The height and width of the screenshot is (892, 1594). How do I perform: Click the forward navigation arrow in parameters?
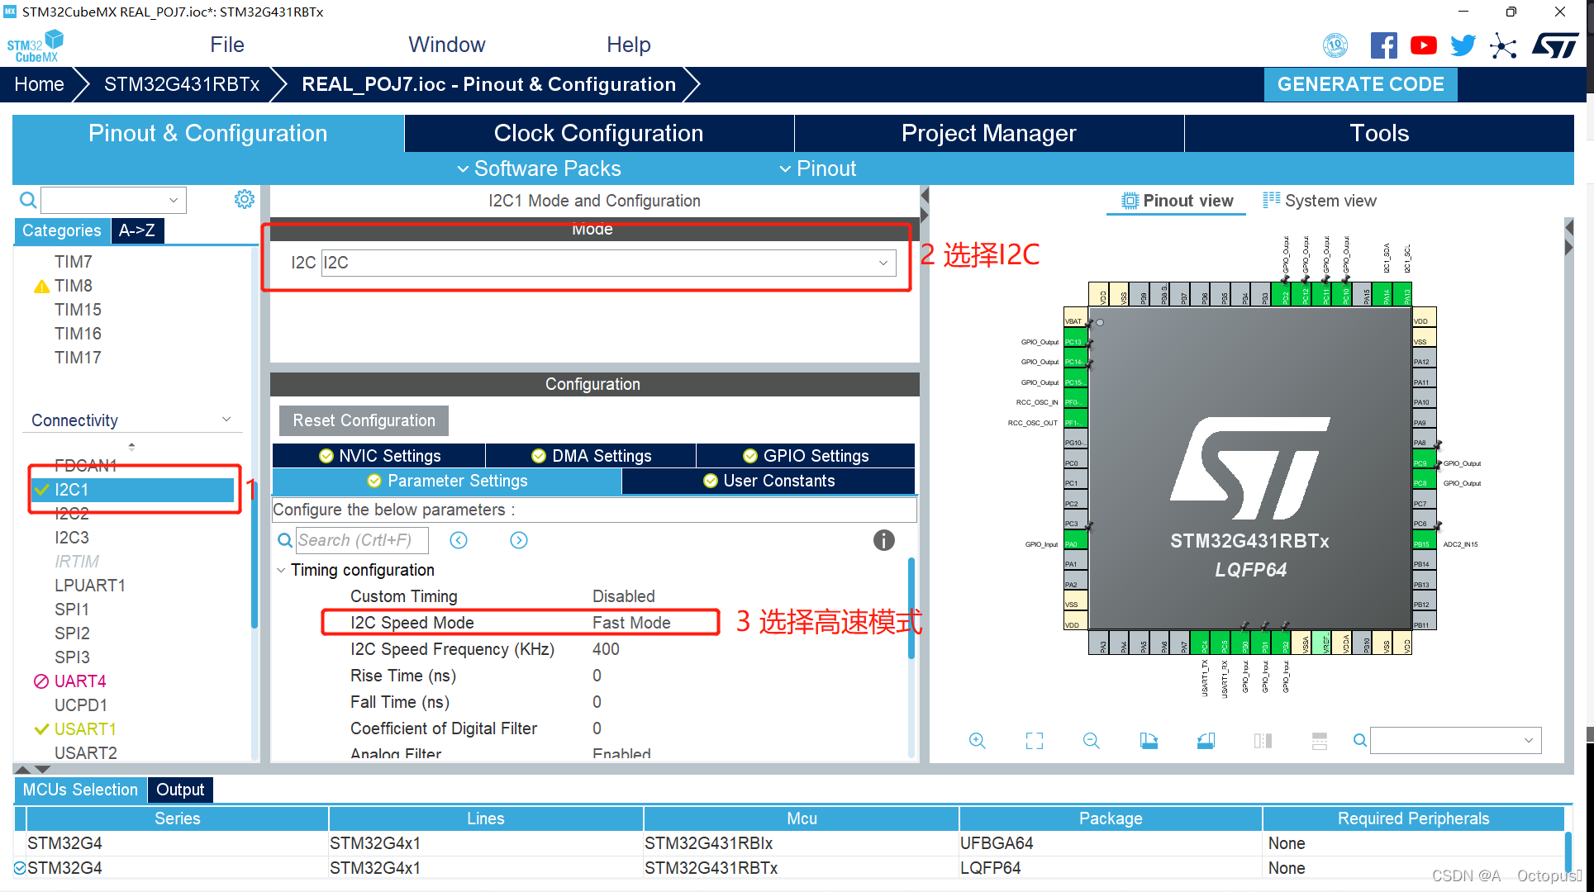click(x=518, y=539)
